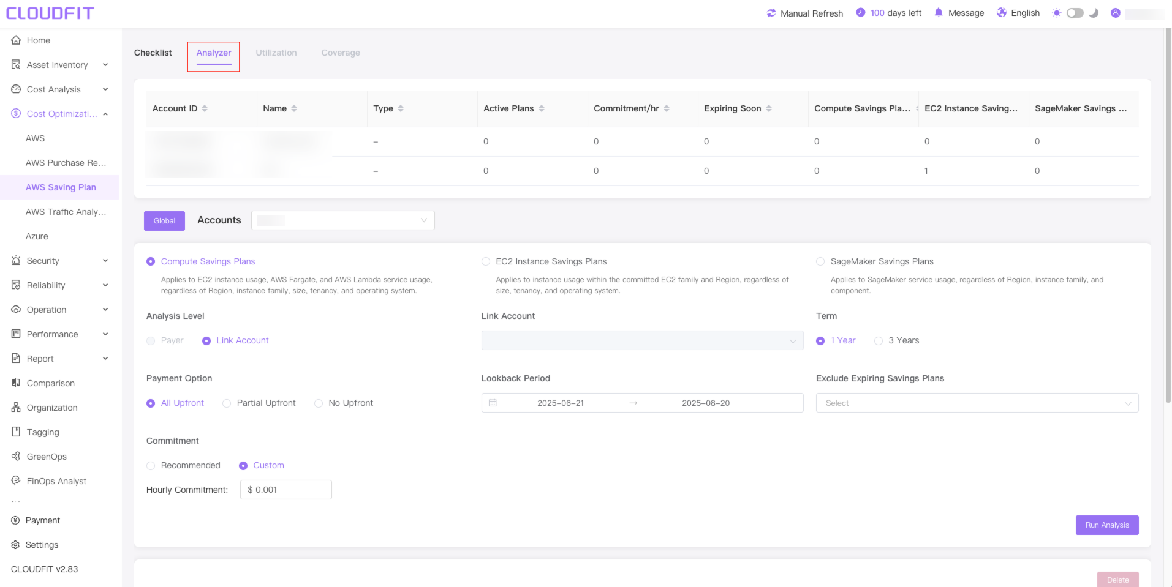Click the days-left clock icon

(x=861, y=13)
